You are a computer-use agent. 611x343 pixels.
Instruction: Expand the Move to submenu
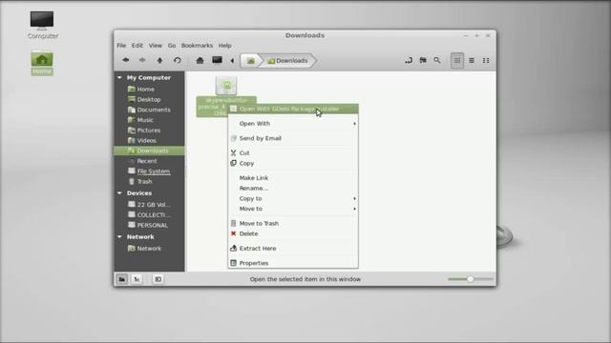(x=293, y=209)
